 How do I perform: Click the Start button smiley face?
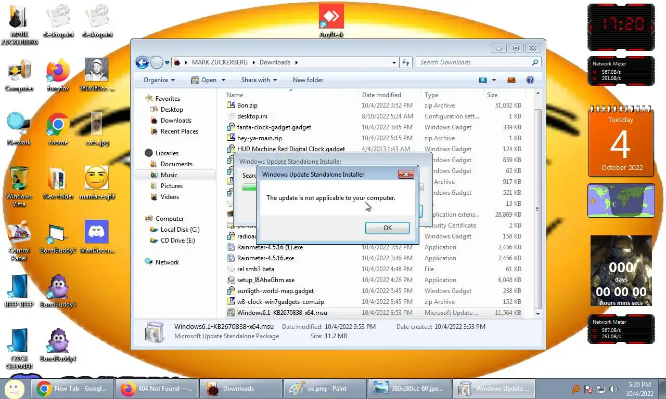point(15,388)
